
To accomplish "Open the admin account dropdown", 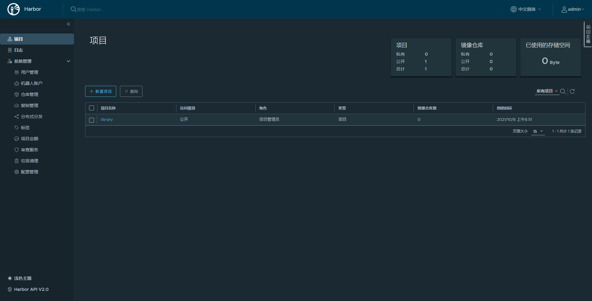I will [573, 9].
